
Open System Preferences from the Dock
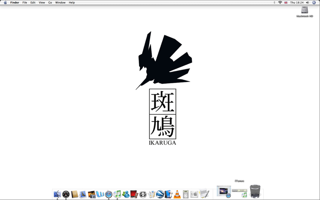194,194
